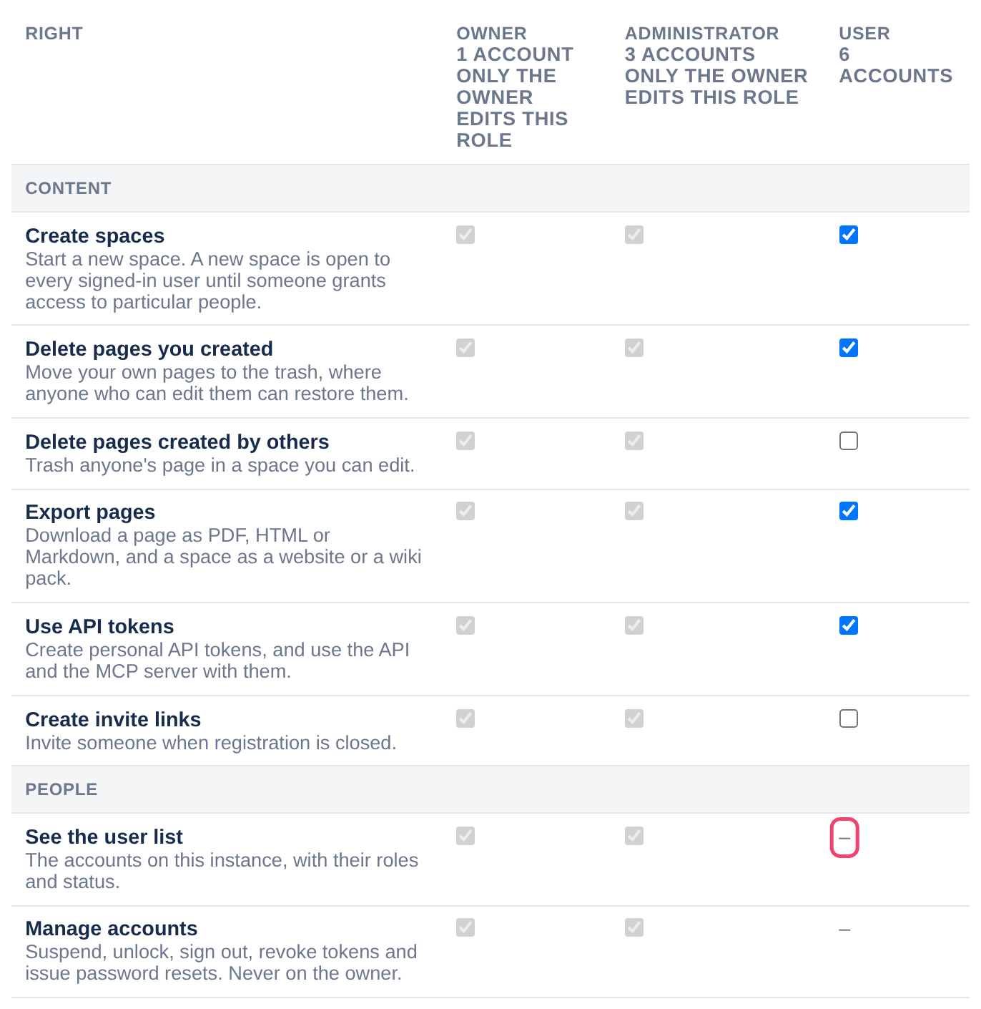The image size is (981, 1009).
Task: Enable Create invite links for User
Action: click(x=848, y=718)
